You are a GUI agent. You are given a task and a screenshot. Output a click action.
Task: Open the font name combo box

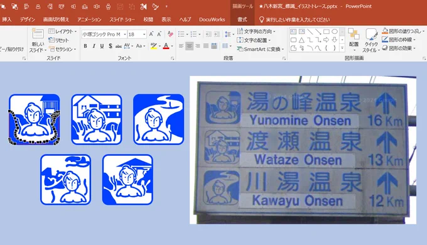pyautogui.click(x=104, y=35)
